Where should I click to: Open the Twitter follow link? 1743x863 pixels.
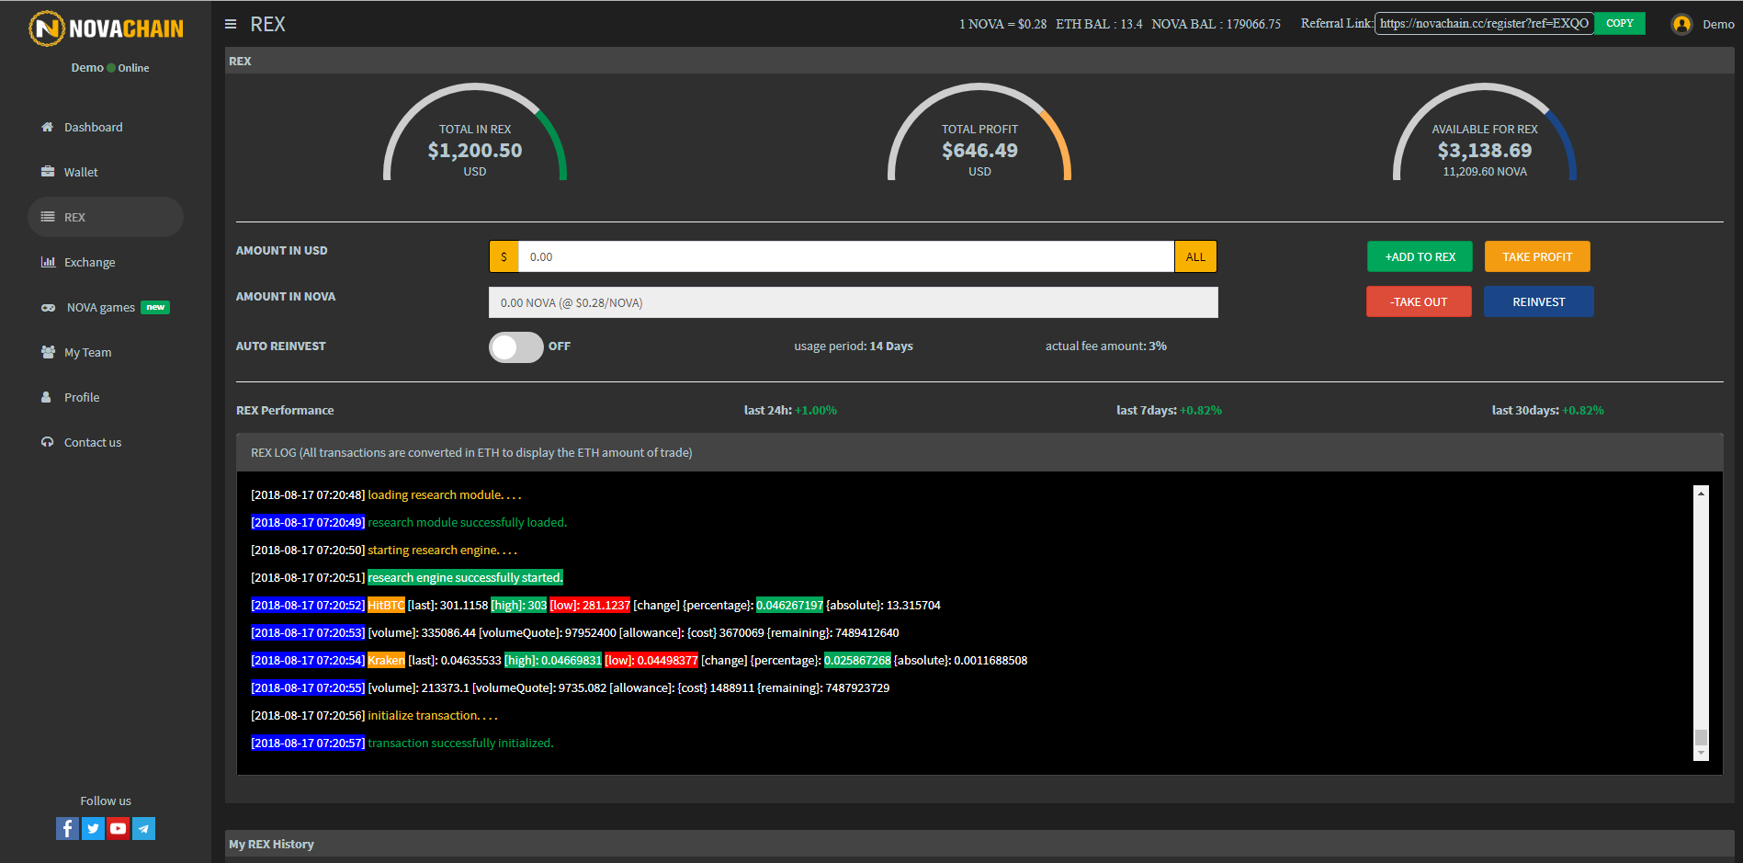coord(93,828)
